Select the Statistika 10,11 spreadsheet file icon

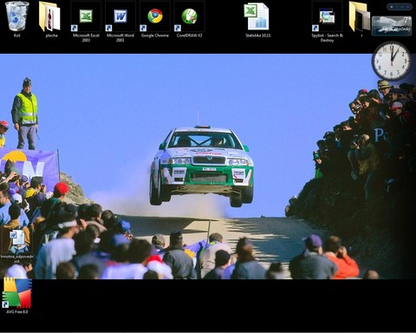point(257,16)
